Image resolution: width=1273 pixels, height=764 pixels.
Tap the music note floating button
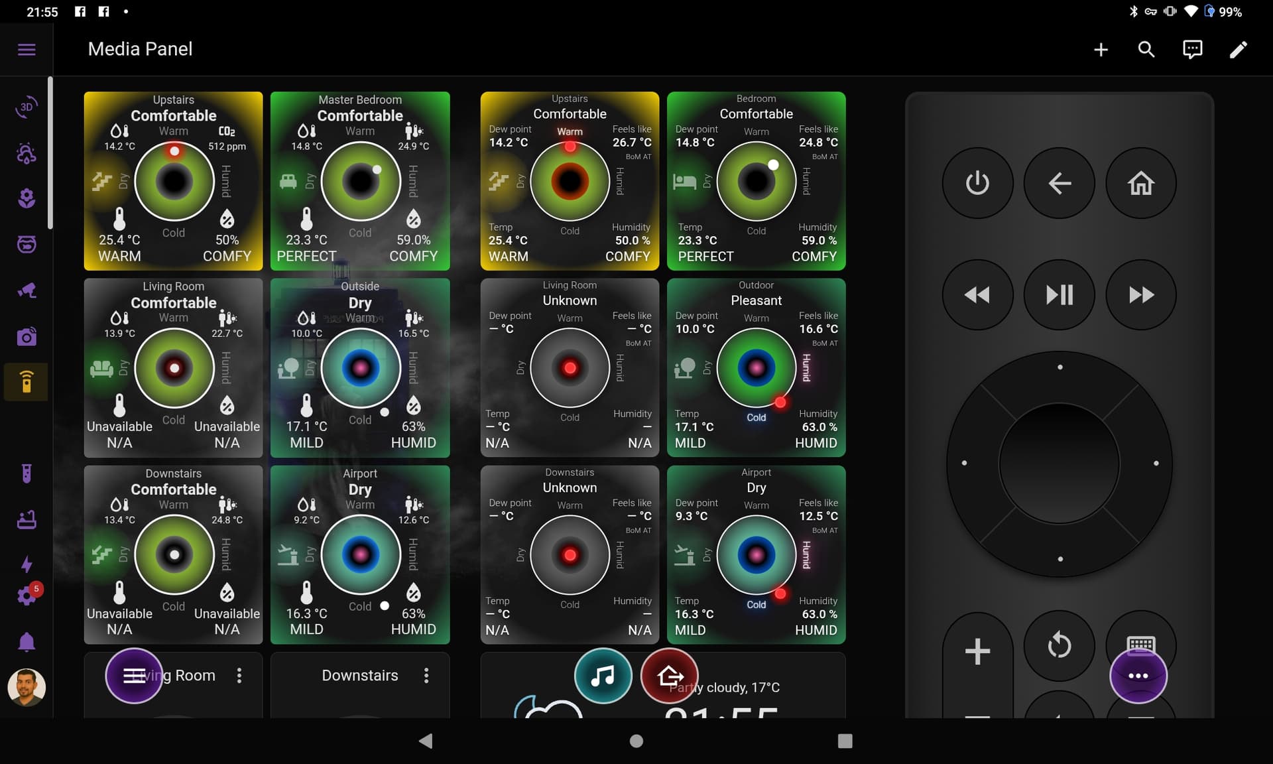(603, 676)
